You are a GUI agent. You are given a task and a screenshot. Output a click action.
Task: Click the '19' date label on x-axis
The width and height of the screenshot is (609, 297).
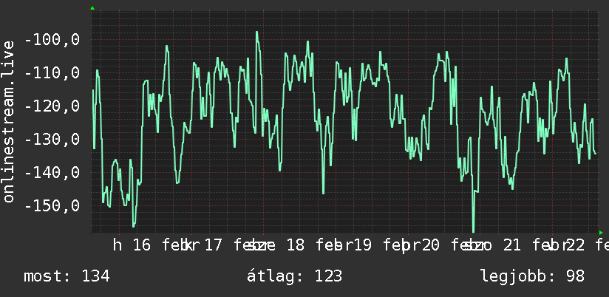(x=362, y=245)
